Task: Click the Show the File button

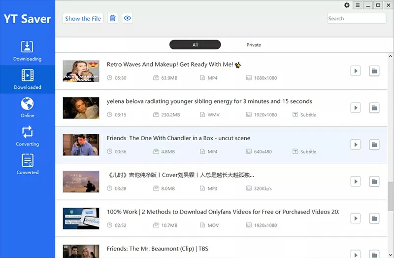Action: [x=83, y=18]
